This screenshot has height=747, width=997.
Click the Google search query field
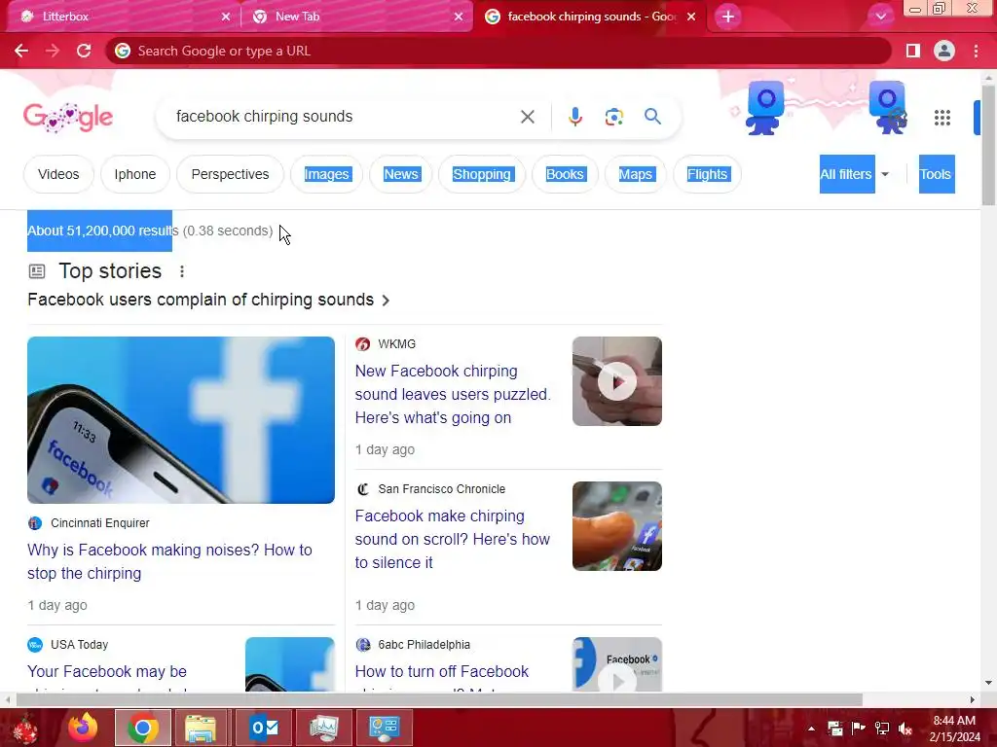pyautogui.click(x=344, y=117)
